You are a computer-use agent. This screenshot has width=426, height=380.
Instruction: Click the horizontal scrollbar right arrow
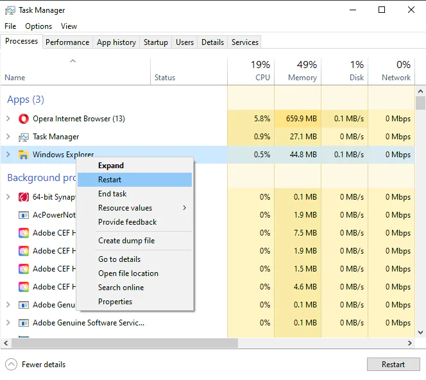click(x=410, y=343)
